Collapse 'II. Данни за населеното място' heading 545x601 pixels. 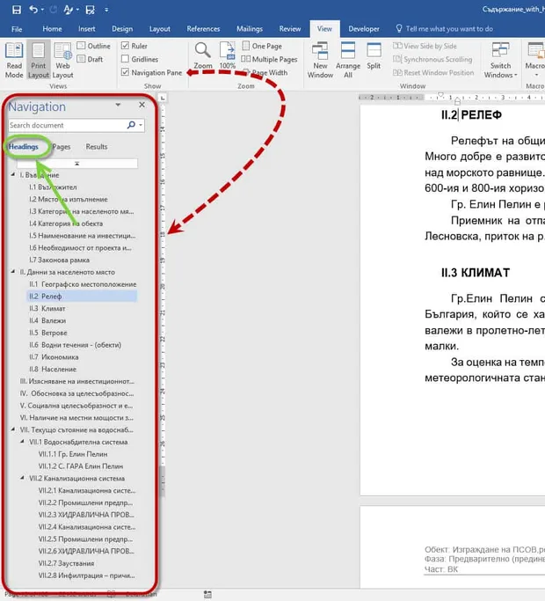tap(13, 271)
